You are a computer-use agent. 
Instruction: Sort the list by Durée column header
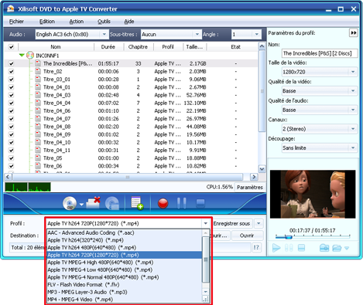click(108, 47)
